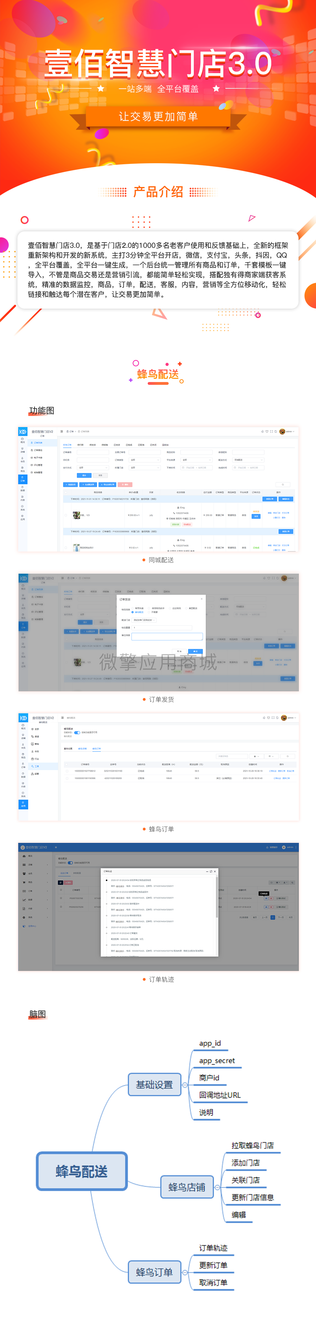
Task: Open 系统 in the 同城配送 screenshot sidebar
Action: coord(23,508)
